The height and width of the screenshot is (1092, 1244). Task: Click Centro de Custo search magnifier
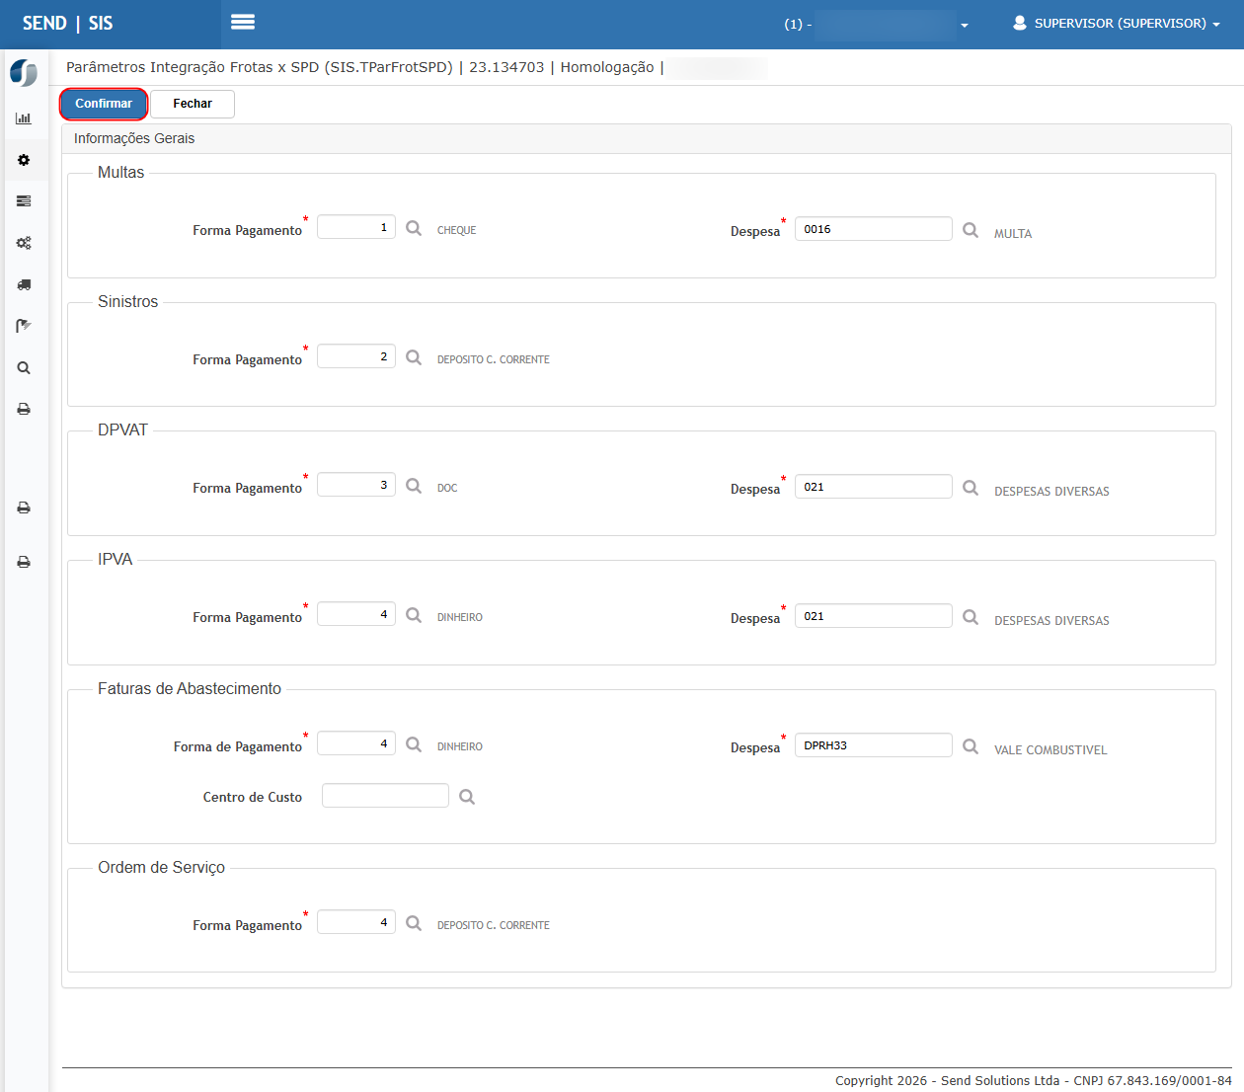[x=467, y=797]
